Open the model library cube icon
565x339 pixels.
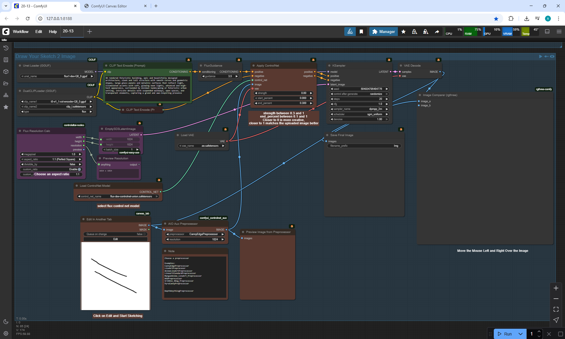click(6, 72)
